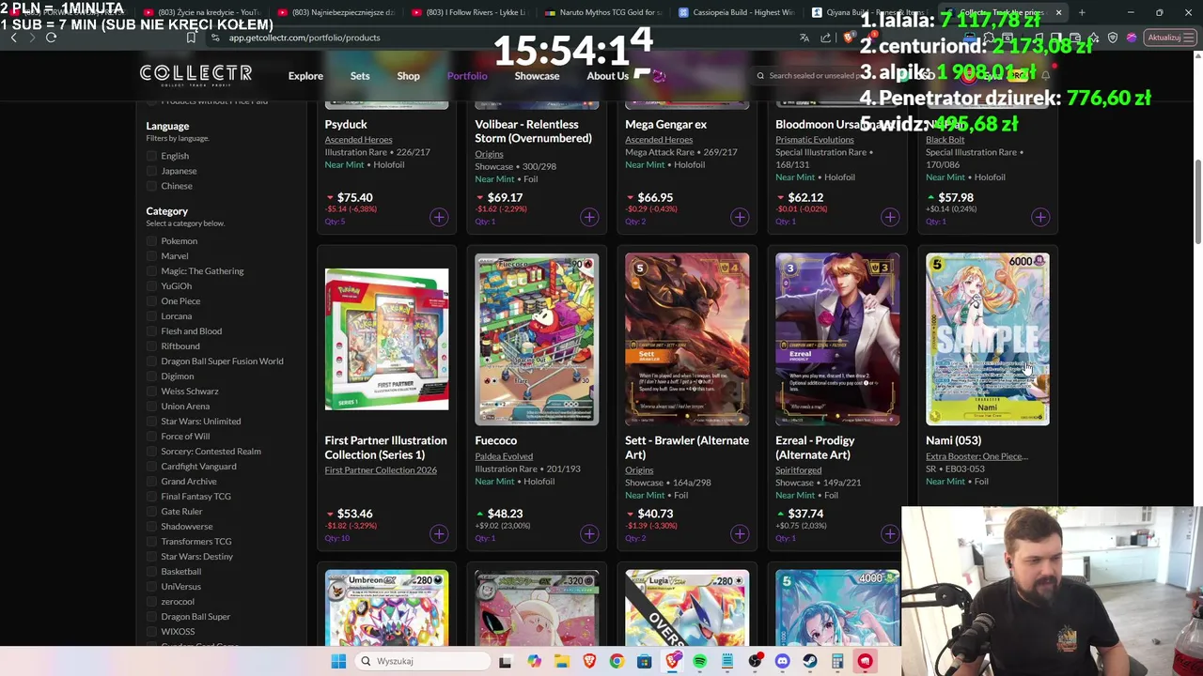Open Windows Start menu
This screenshot has width=1203, height=676.
click(338, 661)
